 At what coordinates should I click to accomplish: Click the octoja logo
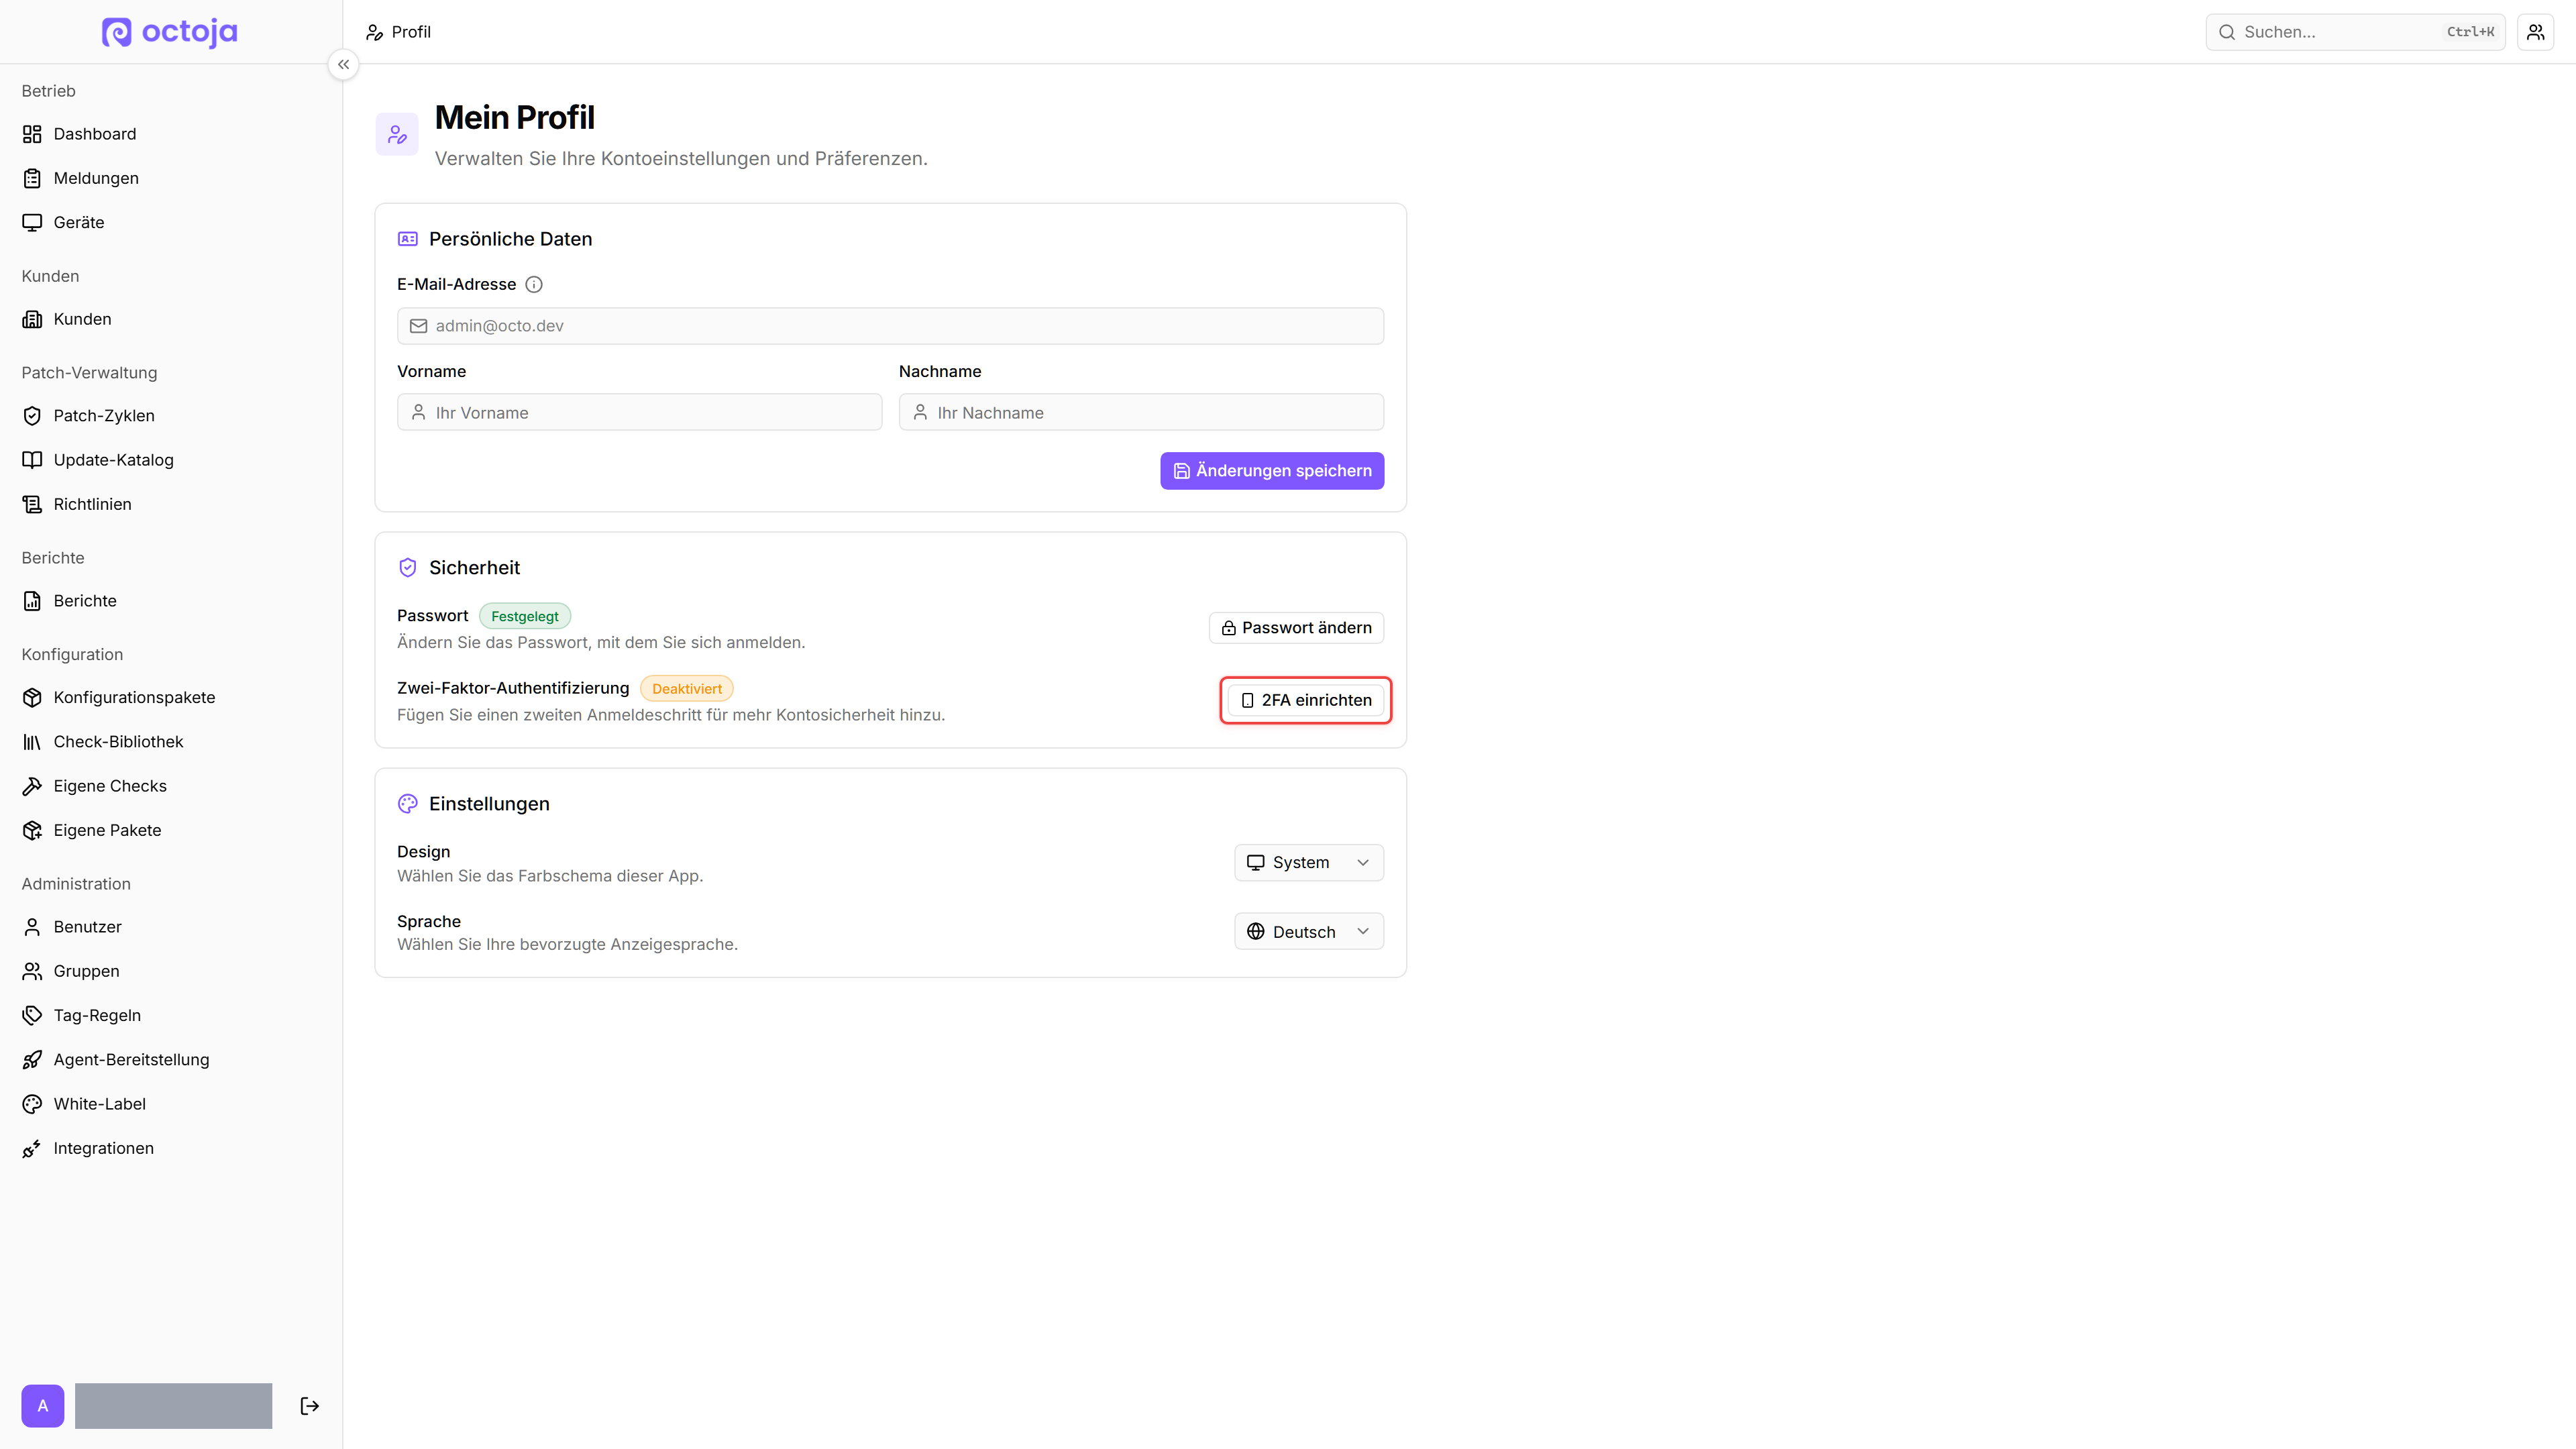pos(170,32)
